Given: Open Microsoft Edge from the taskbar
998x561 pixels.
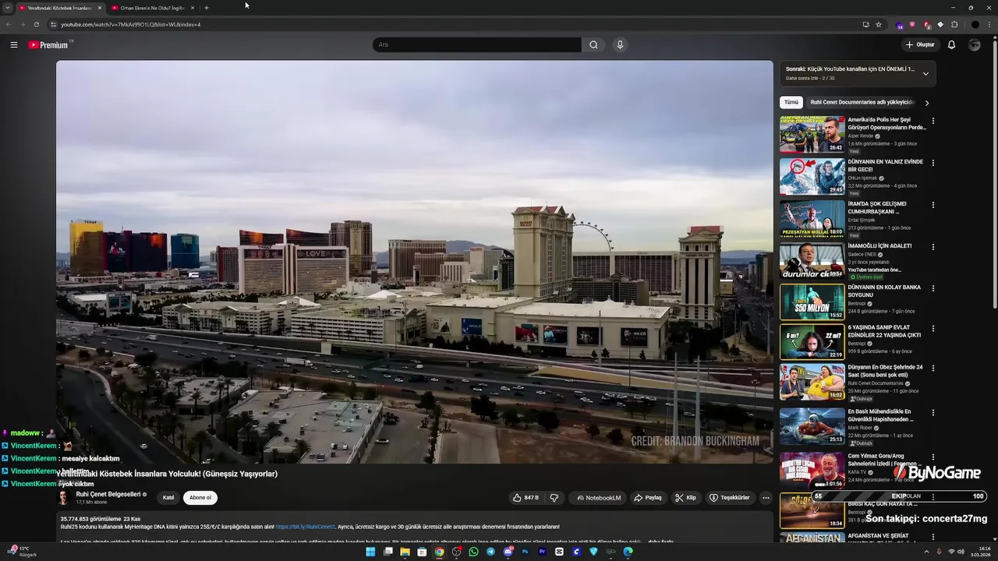Looking at the screenshot, I should tap(628, 552).
